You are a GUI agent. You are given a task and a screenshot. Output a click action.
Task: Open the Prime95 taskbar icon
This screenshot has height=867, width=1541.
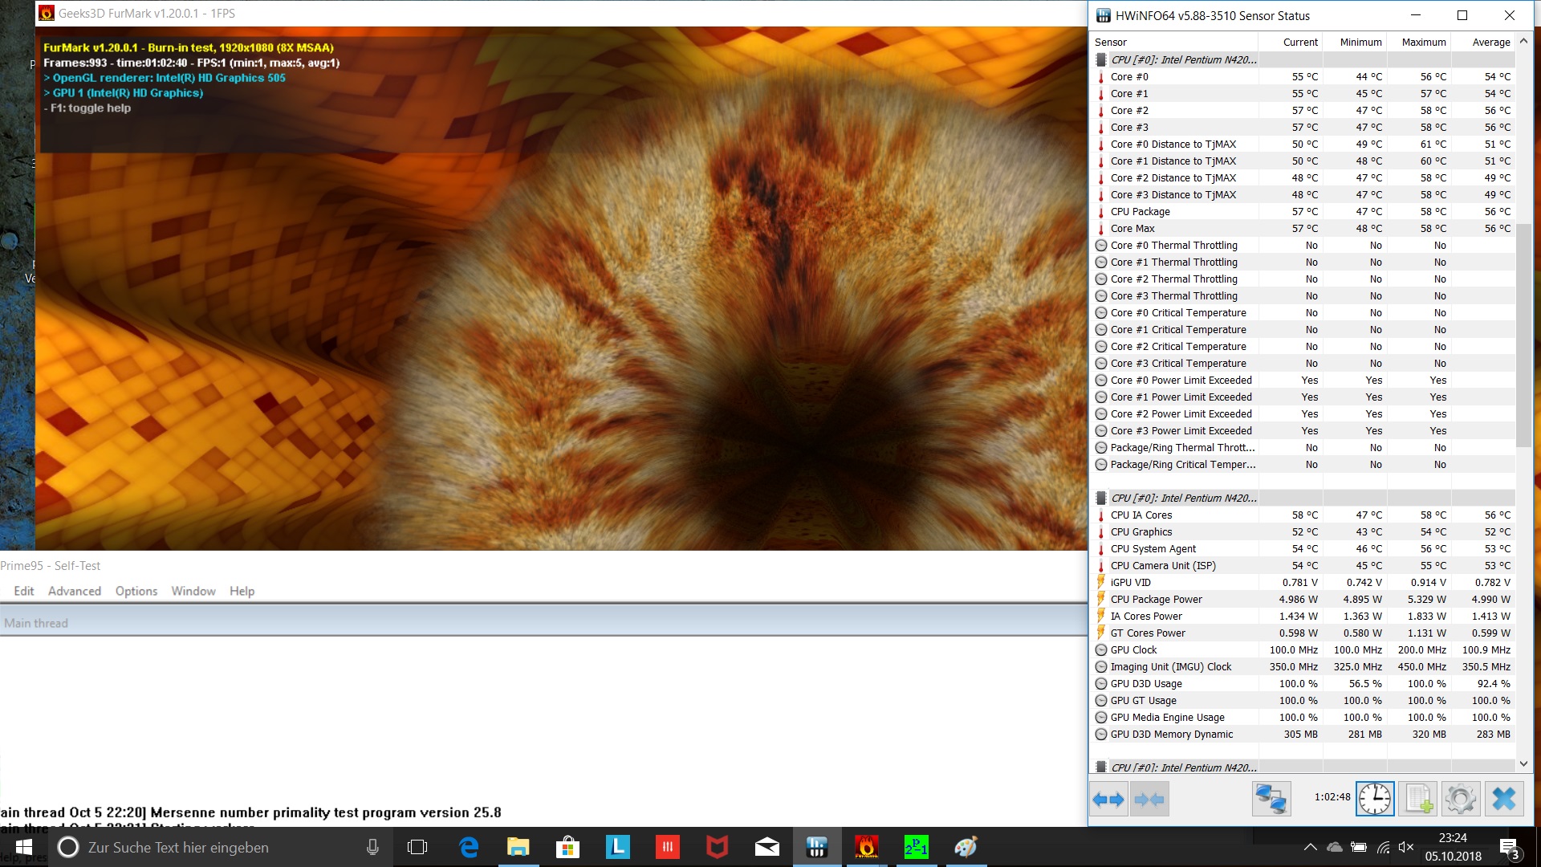[916, 847]
